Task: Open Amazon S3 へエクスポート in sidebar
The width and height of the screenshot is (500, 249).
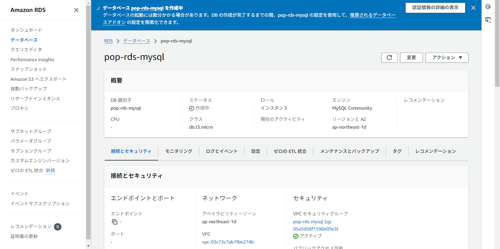Action: (x=38, y=79)
